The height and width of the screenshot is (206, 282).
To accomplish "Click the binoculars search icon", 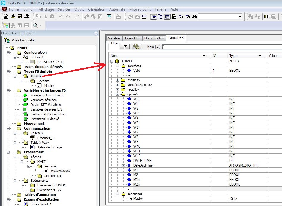I will pos(194,17).
